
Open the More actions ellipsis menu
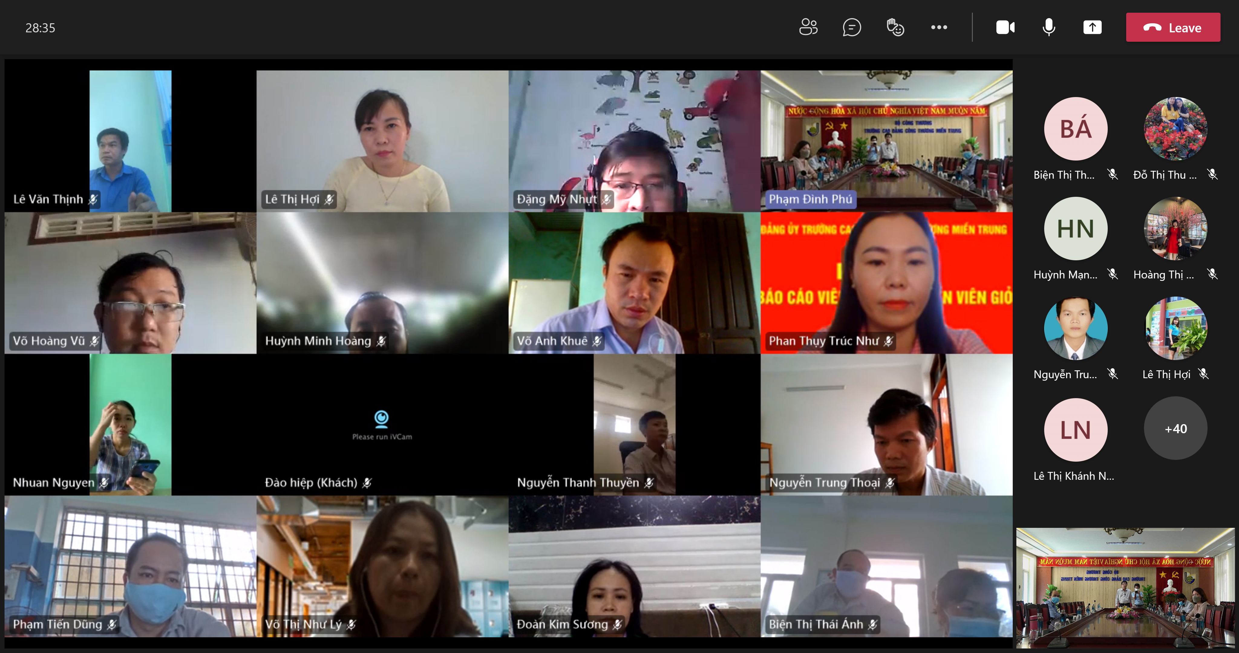[939, 28]
